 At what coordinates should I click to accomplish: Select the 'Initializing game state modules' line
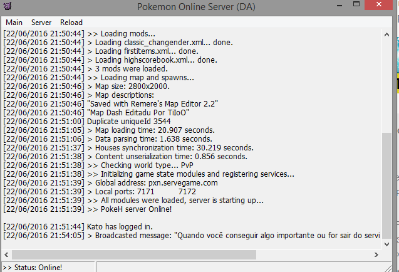[x=149, y=174]
